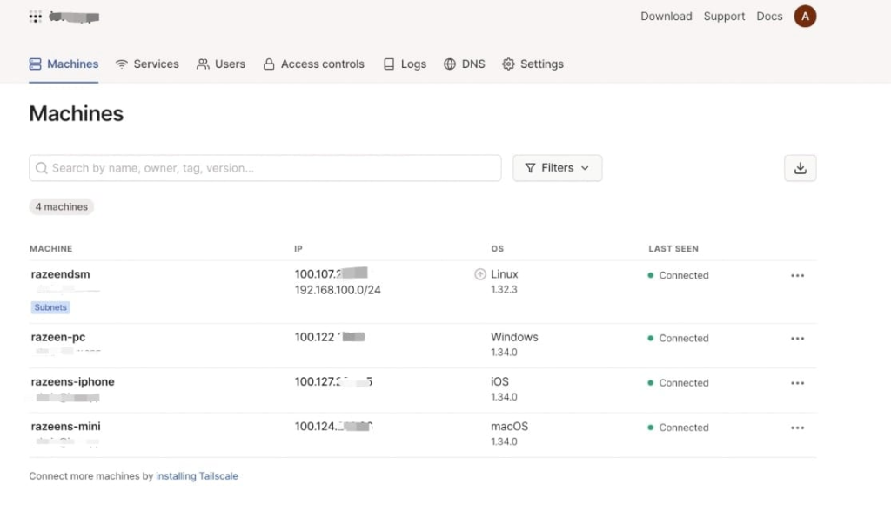The width and height of the screenshot is (891, 505).
Task: Open the razeens-mini machine
Action: (x=65, y=426)
